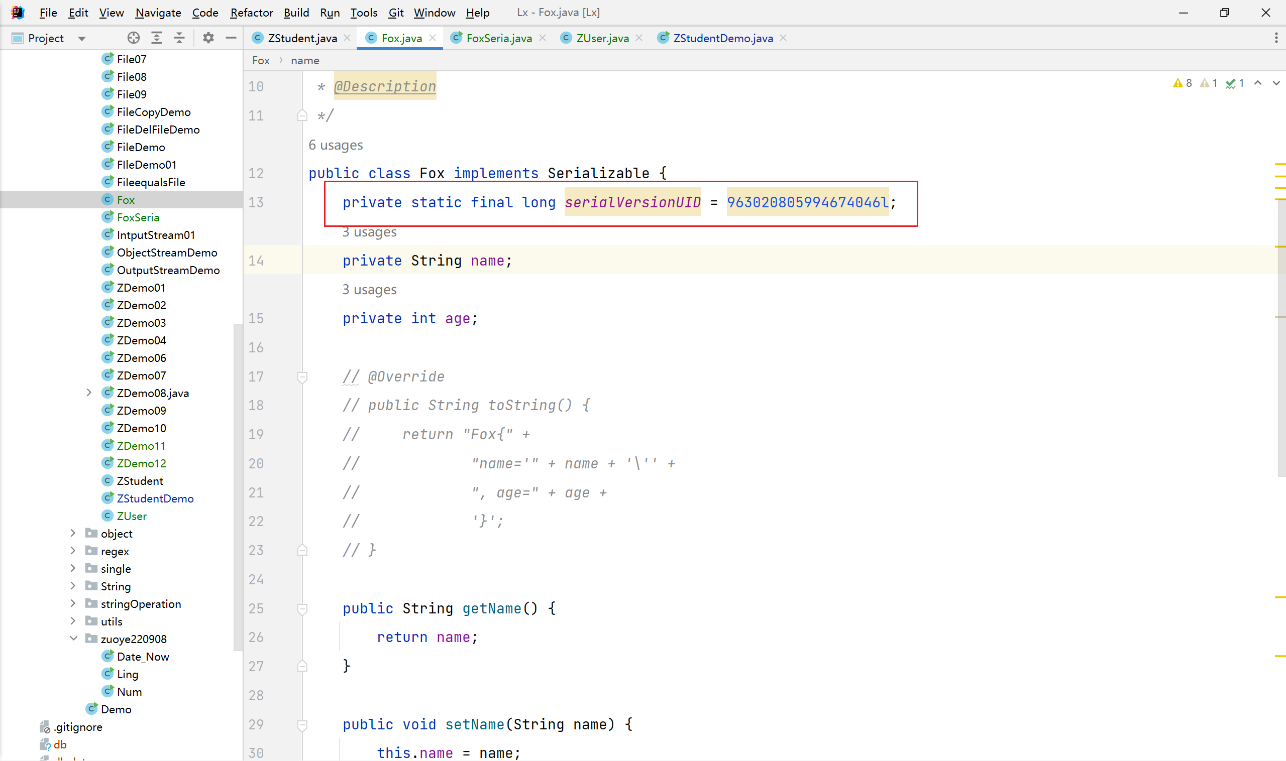Viewport: 1286px width, 761px height.
Task: Jump to previous highlighted error arrow
Action: click(1258, 83)
